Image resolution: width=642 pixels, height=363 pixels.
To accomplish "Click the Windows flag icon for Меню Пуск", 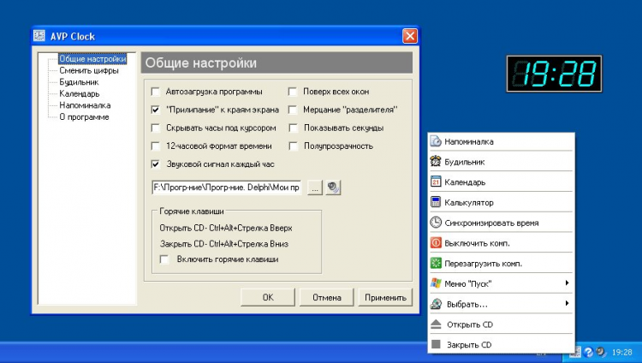I will click(x=436, y=283).
